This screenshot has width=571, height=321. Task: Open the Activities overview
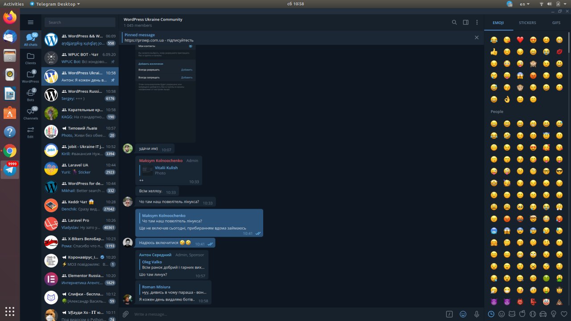click(x=14, y=4)
